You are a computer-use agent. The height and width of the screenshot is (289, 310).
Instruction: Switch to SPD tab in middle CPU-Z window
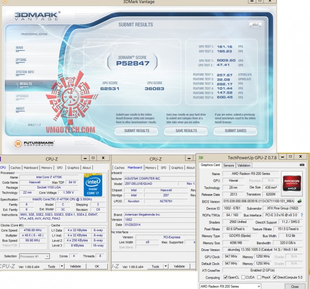pos(164,168)
